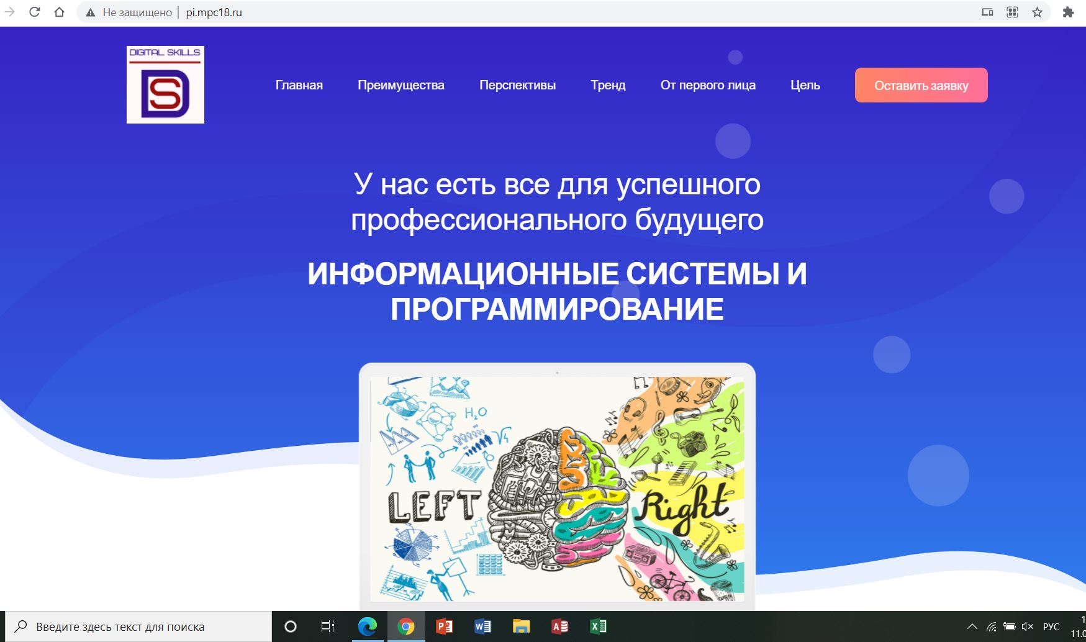Expand hidden system tray icons chevron
This screenshot has height=642, width=1086.
pyautogui.click(x=972, y=626)
